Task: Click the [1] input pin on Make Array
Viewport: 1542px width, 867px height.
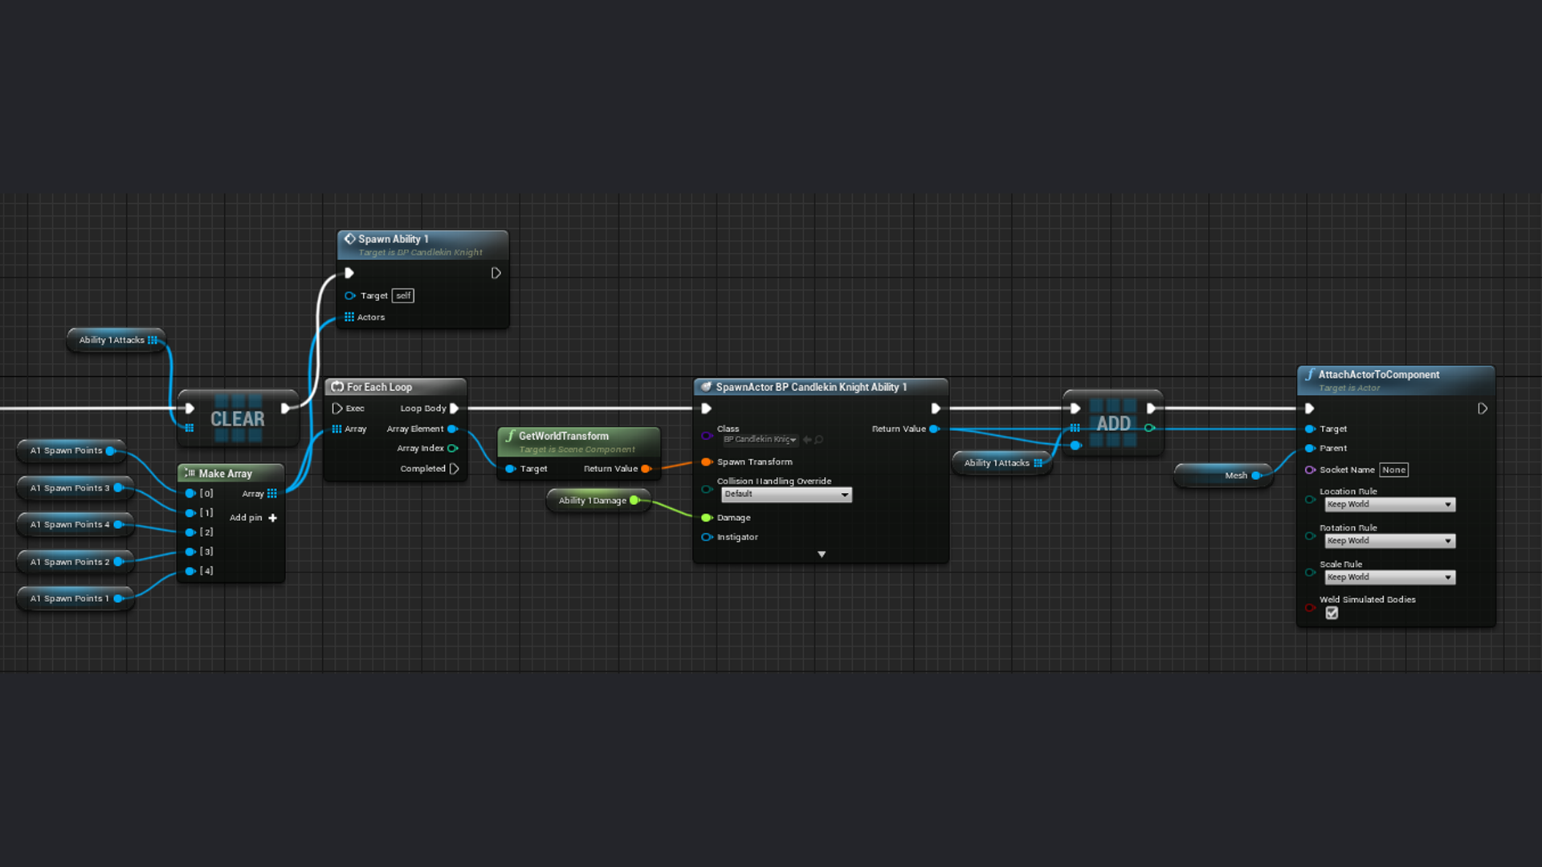Action: click(190, 513)
